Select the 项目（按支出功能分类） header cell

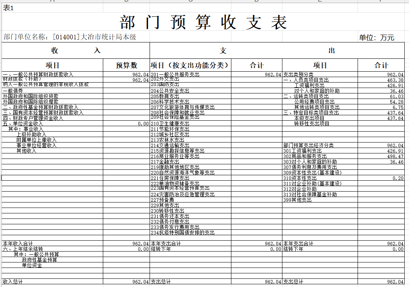[190, 65]
